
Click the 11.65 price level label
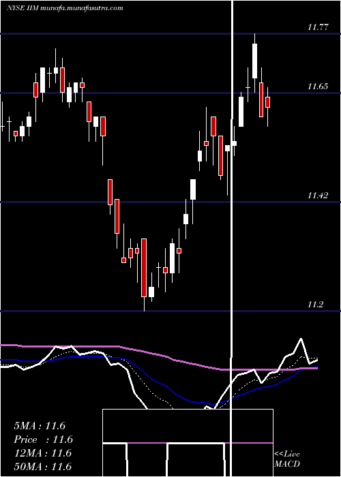(x=318, y=87)
